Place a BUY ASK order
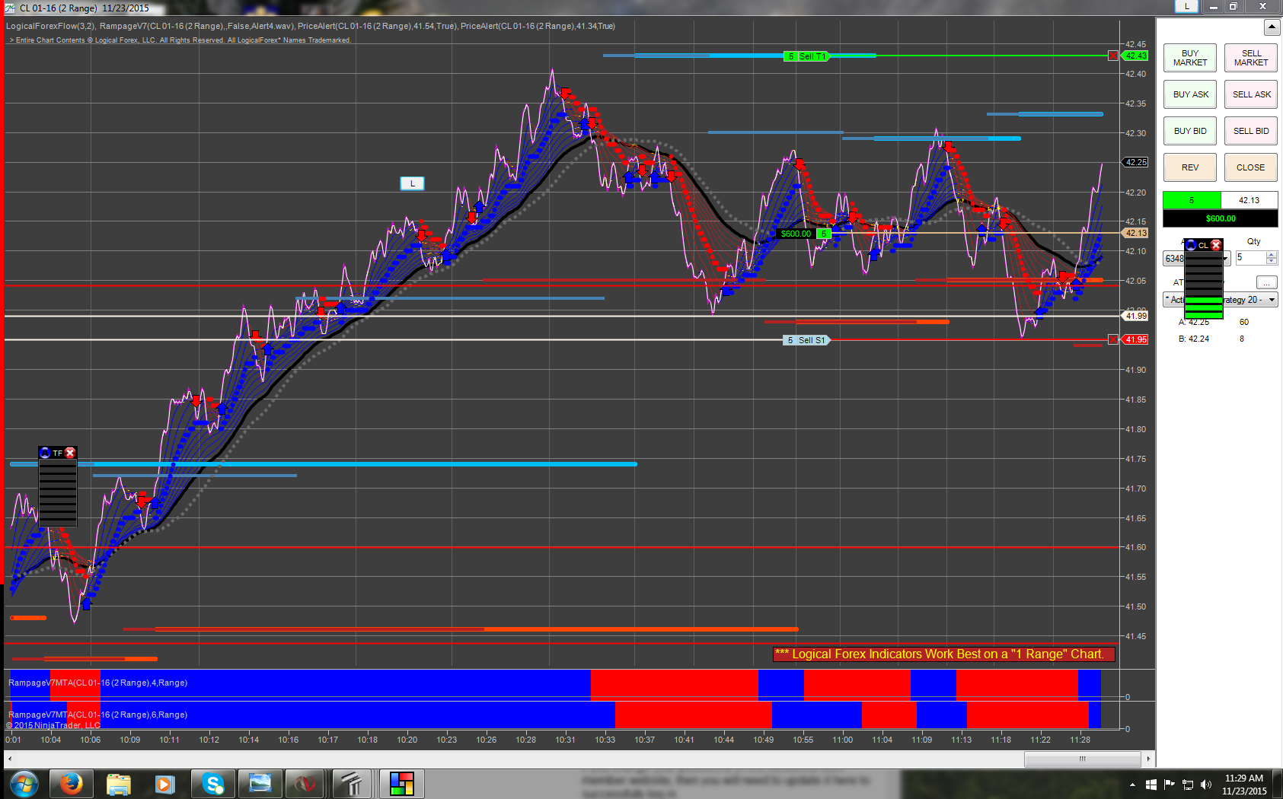The image size is (1283, 799). coord(1189,94)
